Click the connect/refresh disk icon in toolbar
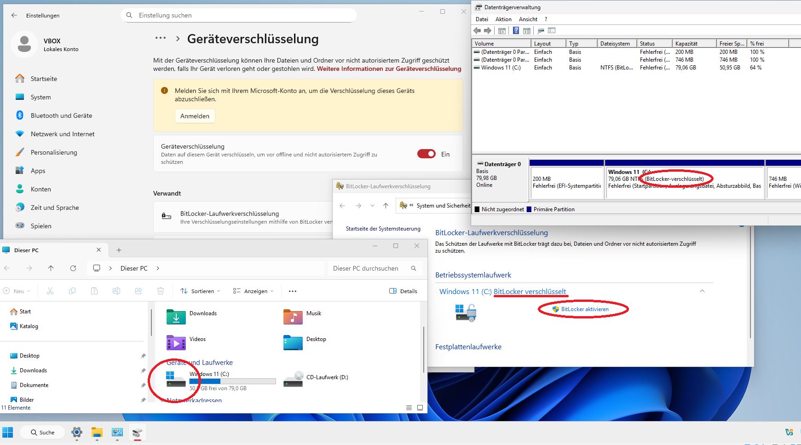This screenshot has height=445, width=801. (541, 30)
